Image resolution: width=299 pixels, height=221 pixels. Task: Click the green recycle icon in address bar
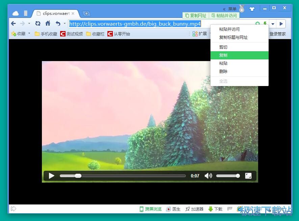pos(258,23)
